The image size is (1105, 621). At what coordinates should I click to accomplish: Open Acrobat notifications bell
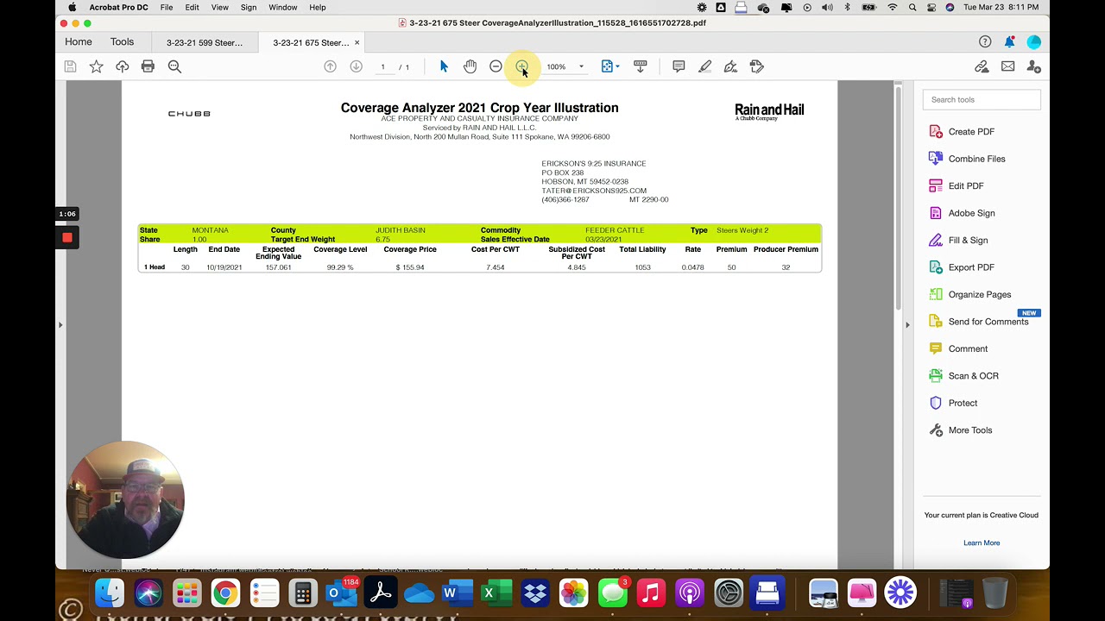coord(1009,41)
